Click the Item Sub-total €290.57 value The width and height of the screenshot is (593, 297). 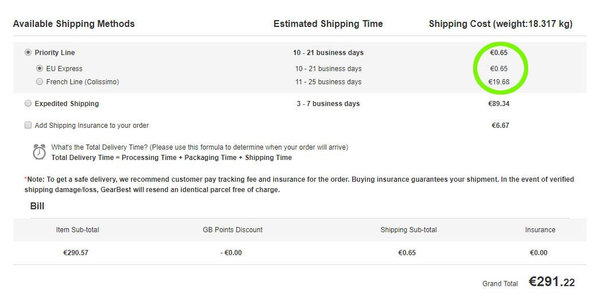point(76,253)
